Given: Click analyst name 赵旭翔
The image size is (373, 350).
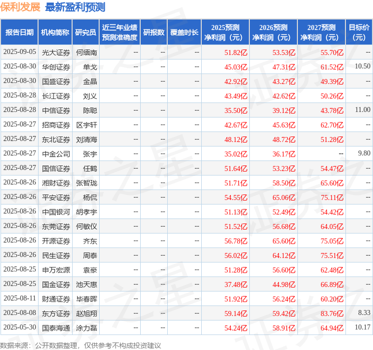Looking at the screenshot, I should pyautogui.click(x=87, y=313).
